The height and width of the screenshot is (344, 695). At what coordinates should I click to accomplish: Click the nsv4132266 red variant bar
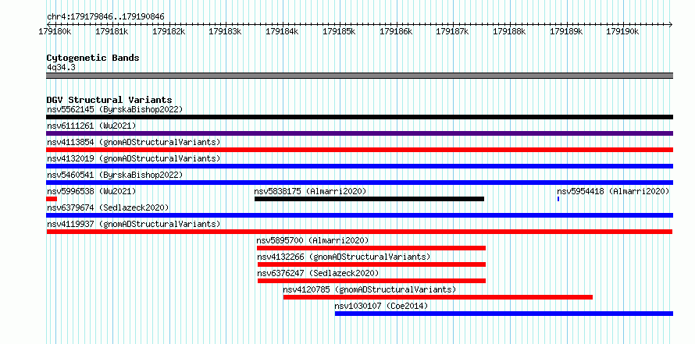click(372, 264)
